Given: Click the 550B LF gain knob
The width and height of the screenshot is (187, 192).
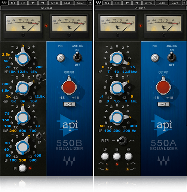Looking at the screenshot, I should pos(23,147).
